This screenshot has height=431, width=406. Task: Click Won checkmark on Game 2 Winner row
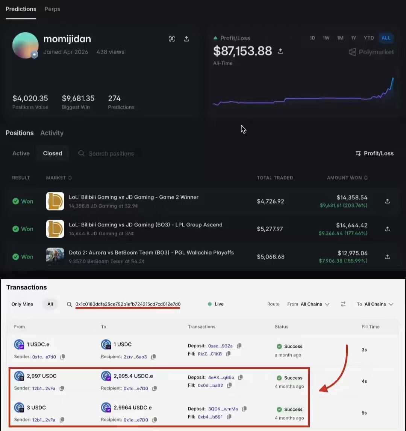coord(16,201)
